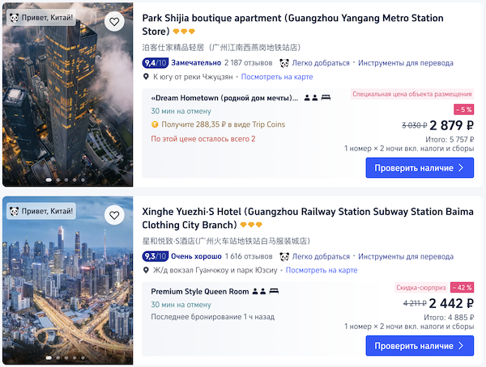Toggle the Xinghe Yuezhi-S Hotel favorite heart
This screenshot has height=367, width=486.
(x=114, y=215)
